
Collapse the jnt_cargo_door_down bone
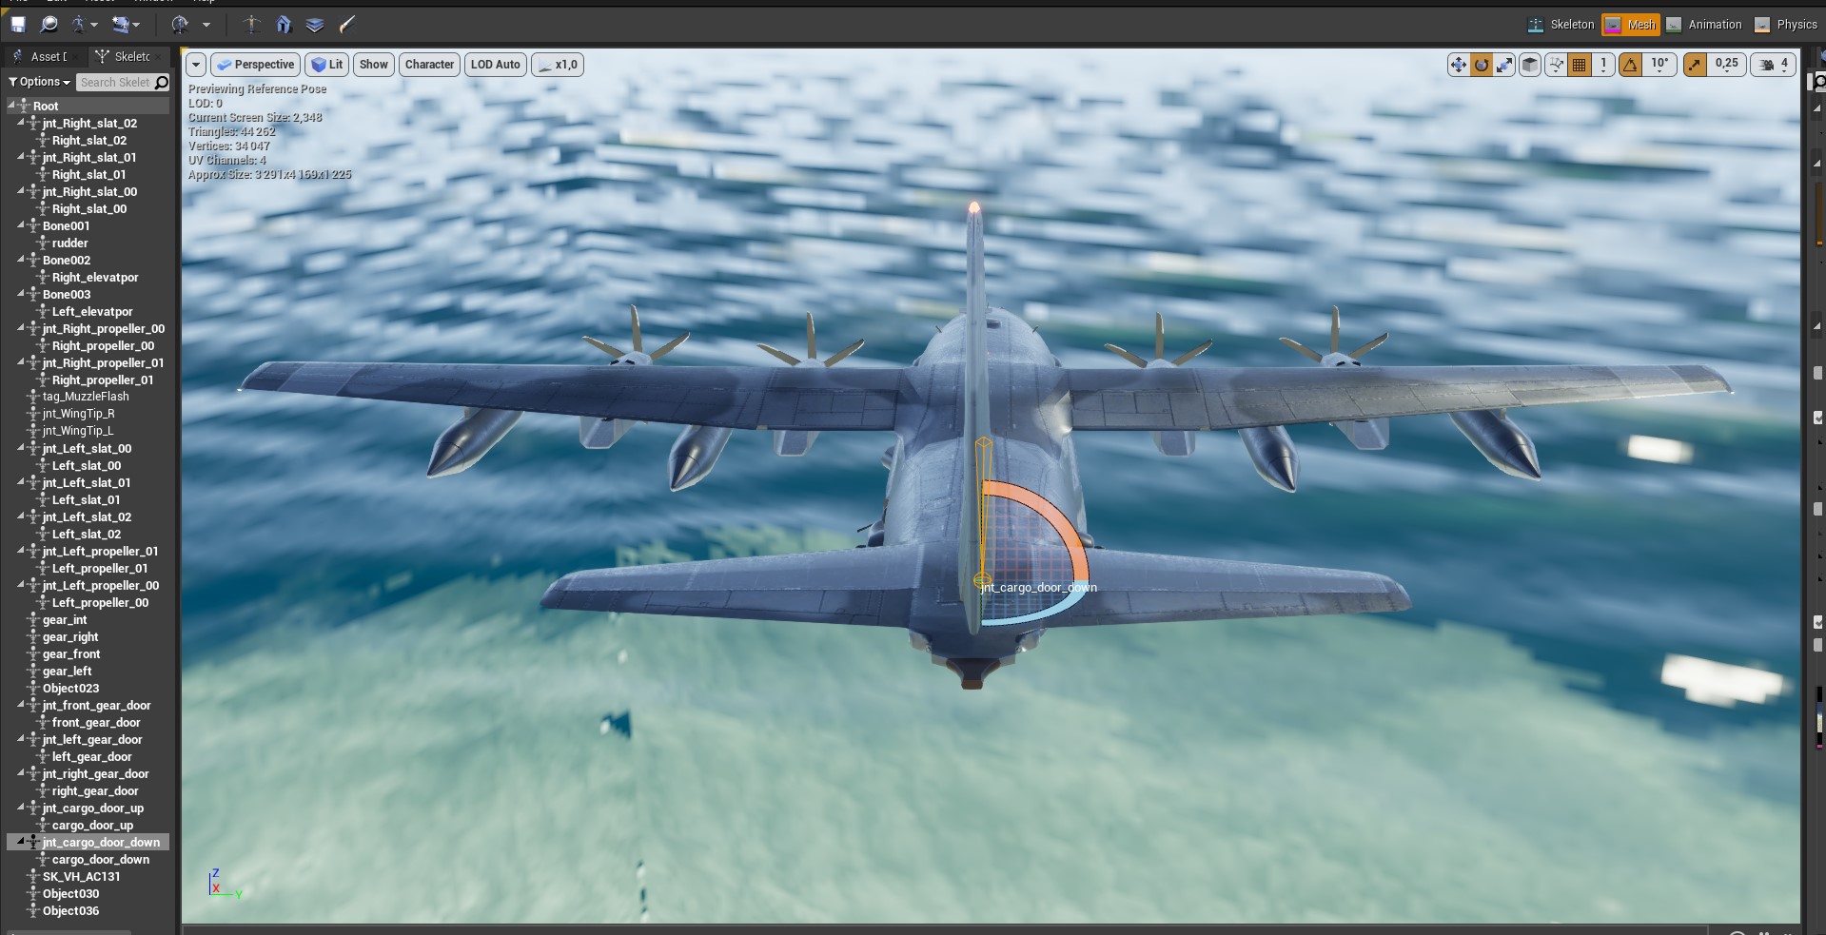[x=21, y=841]
